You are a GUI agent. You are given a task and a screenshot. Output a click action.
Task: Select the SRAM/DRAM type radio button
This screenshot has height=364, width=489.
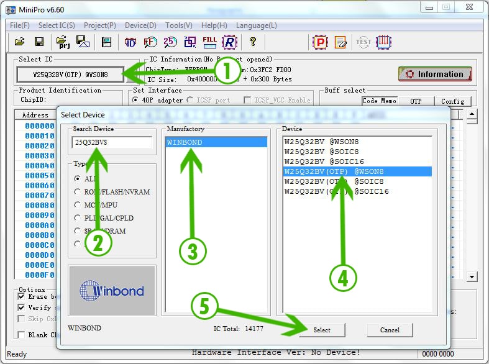[x=77, y=231]
